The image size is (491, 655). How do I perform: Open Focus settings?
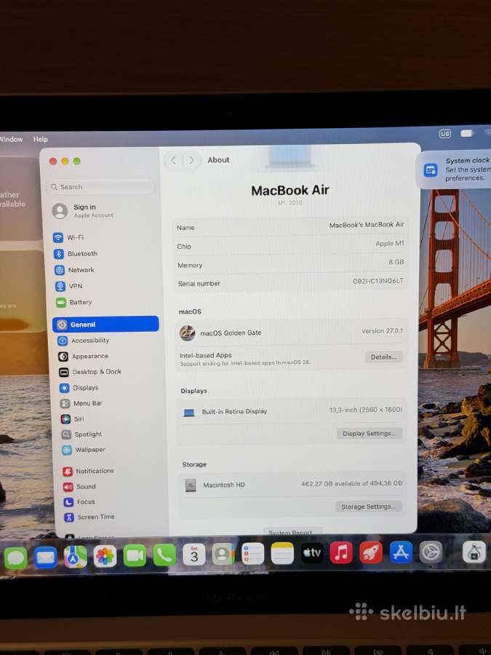click(79, 501)
